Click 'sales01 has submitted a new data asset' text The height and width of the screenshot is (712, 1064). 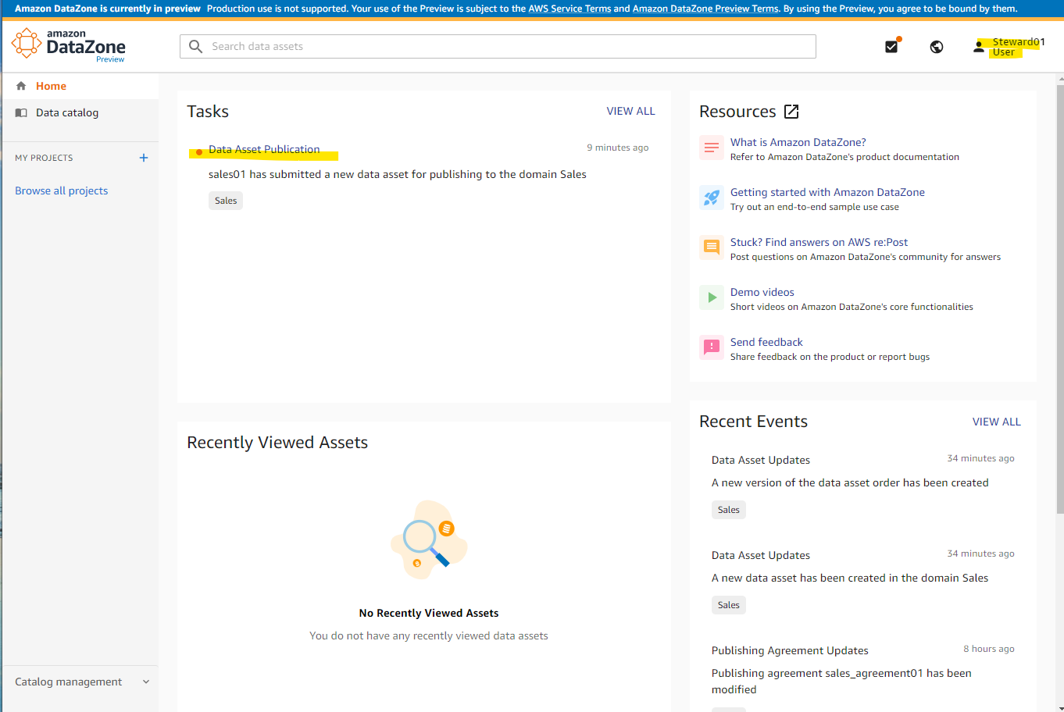pos(397,174)
